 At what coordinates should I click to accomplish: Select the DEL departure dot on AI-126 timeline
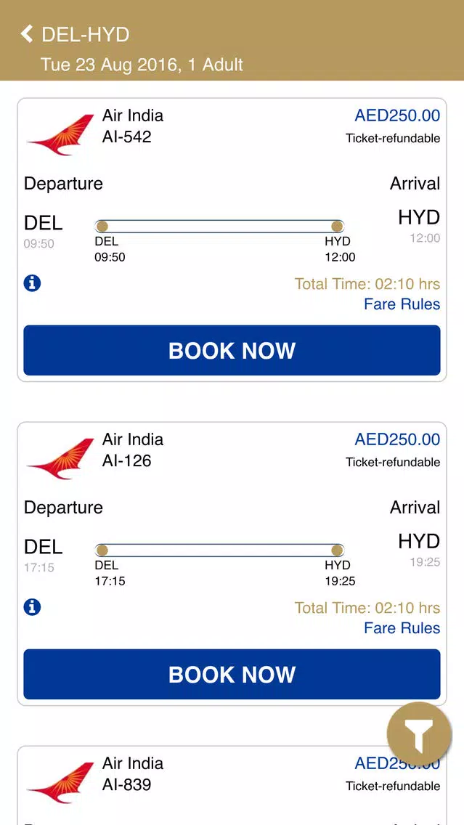pos(102,550)
